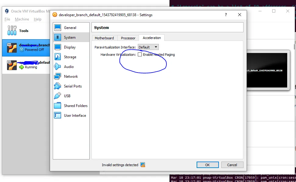Click the Serial Ports label
296x182 pixels.
tap(73, 86)
